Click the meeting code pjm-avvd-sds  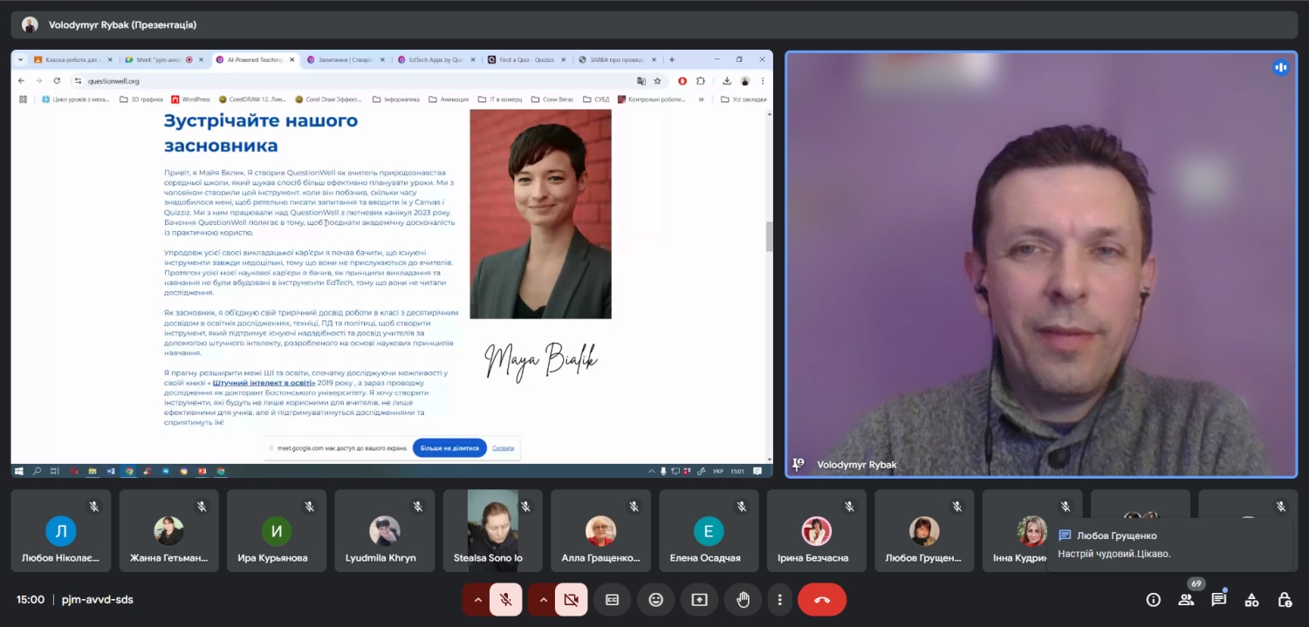pyautogui.click(x=97, y=600)
